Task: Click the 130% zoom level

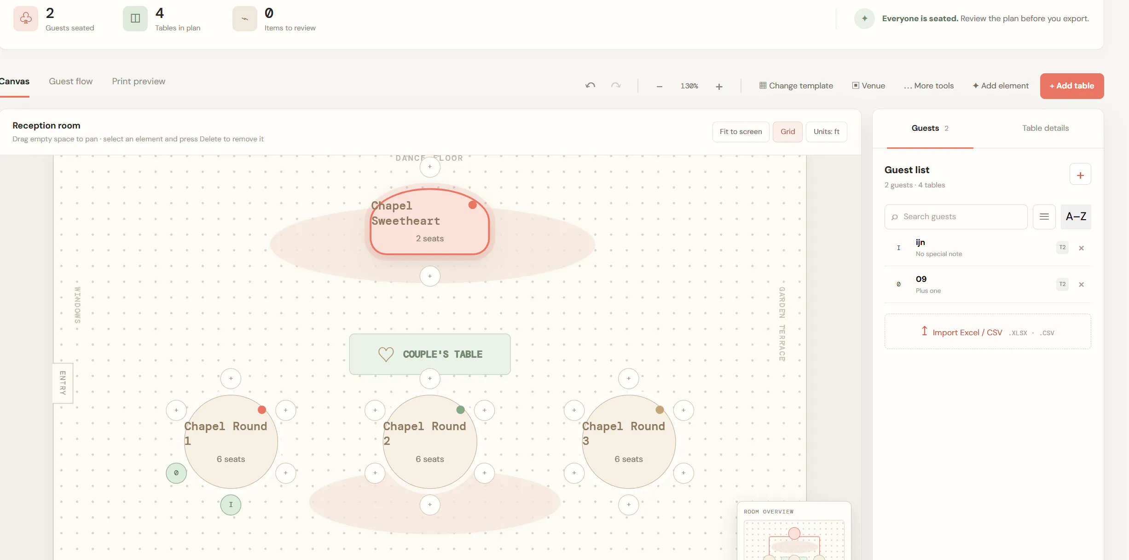Action: [x=689, y=86]
